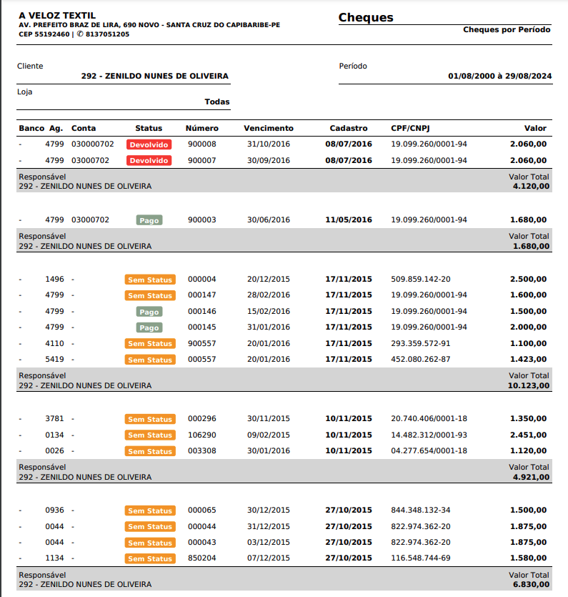Select the CPF/CNPJ column header
This screenshot has height=597, width=568.
(x=412, y=129)
